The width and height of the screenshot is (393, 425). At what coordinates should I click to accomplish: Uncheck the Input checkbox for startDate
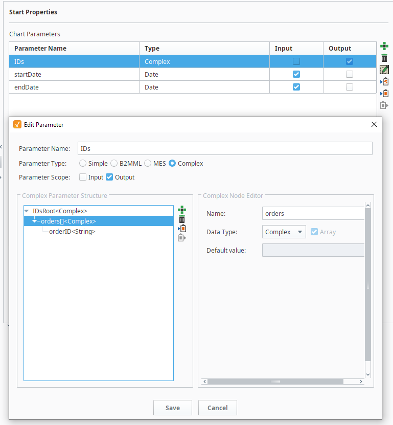click(x=296, y=74)
